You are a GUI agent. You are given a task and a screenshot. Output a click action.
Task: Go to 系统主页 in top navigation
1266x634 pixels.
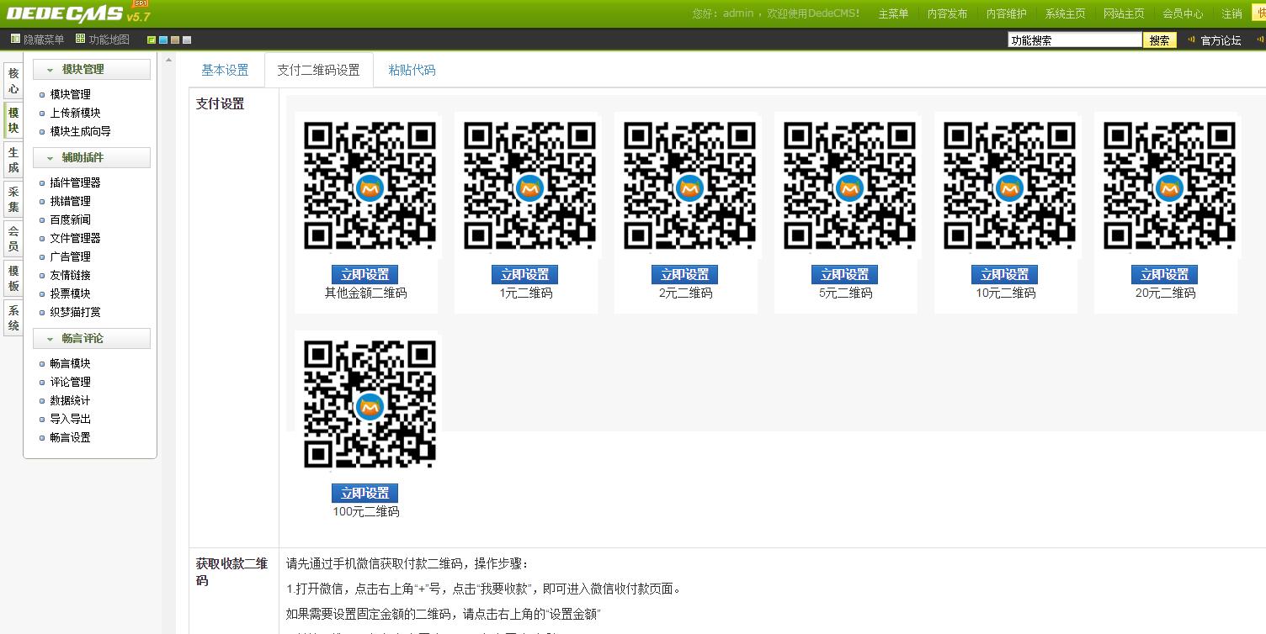pos(1065,13)
